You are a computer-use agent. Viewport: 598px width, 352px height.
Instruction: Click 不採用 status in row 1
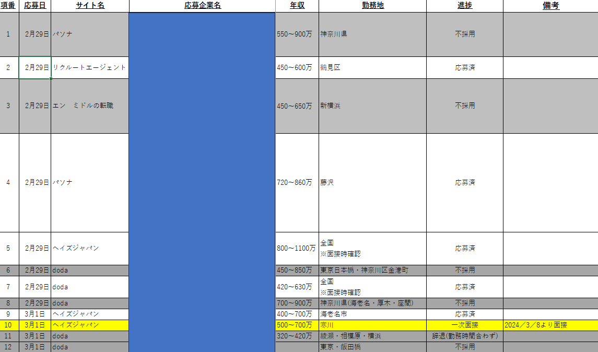(x=465, y=34)
